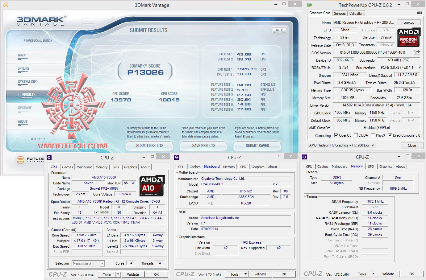Click the GPU Name text field

[x=364, y=23]
